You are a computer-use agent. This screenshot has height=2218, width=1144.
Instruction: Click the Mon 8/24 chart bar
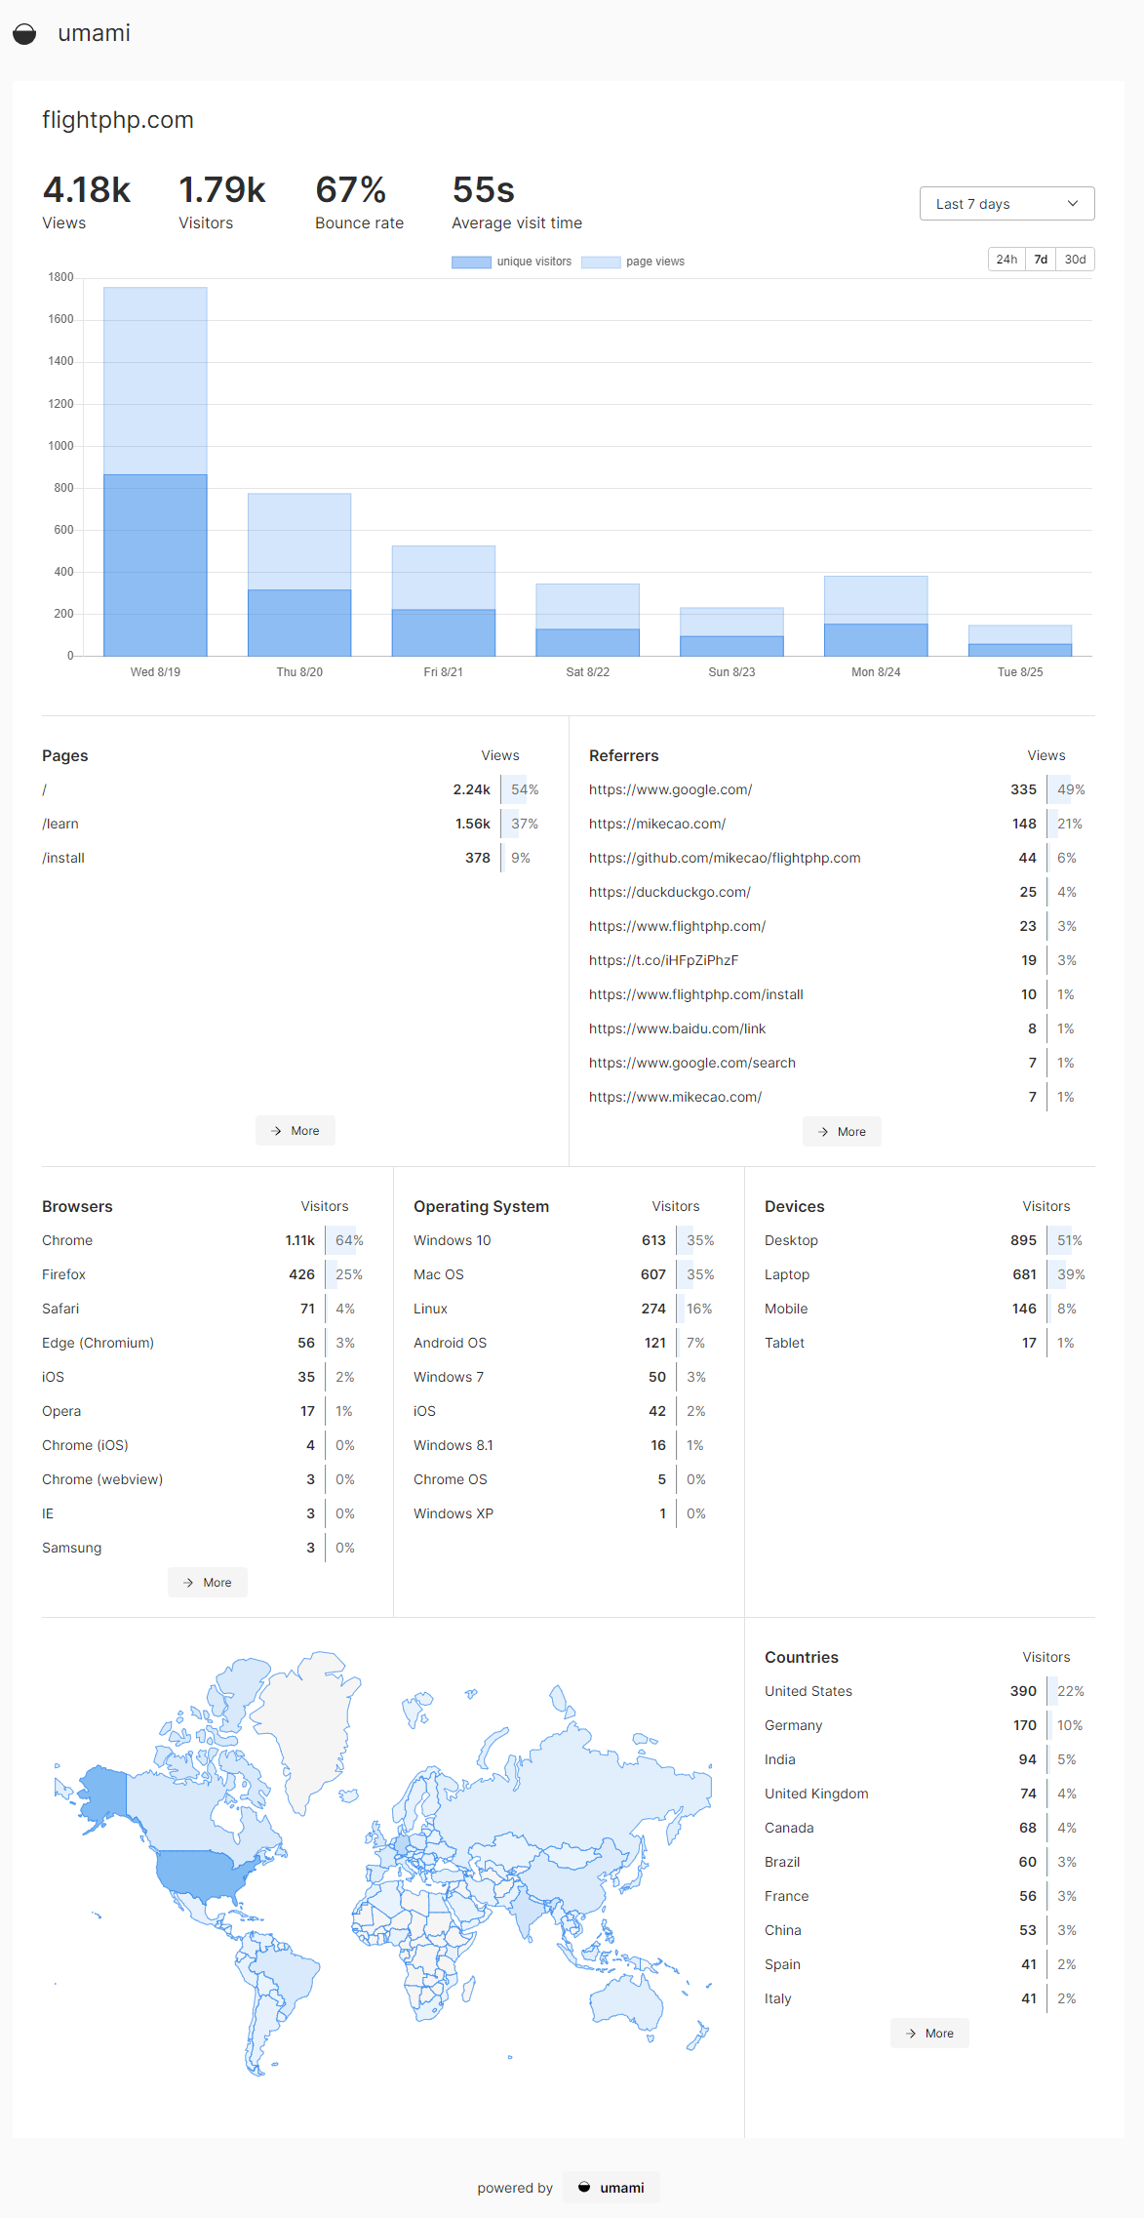click(x=876, y=616)
